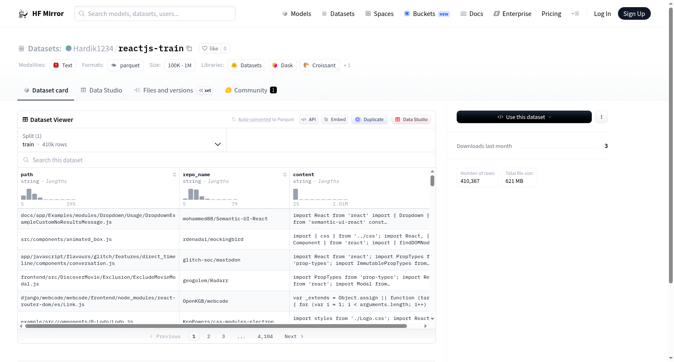Click the src/components/animated_box.js path cell
674x362 pixels.
click(98, 239)
